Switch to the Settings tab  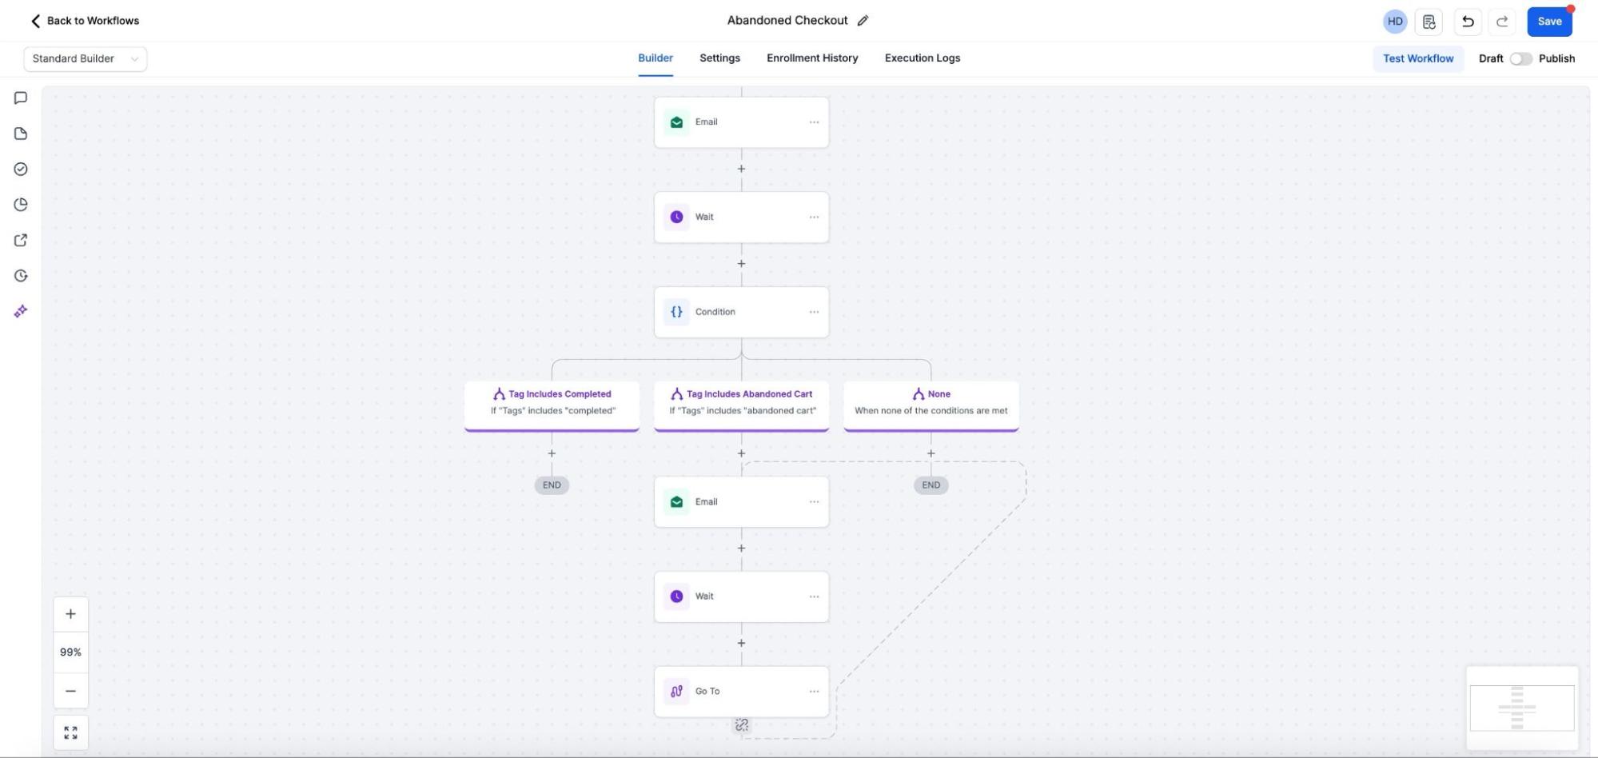click(719, 58)
